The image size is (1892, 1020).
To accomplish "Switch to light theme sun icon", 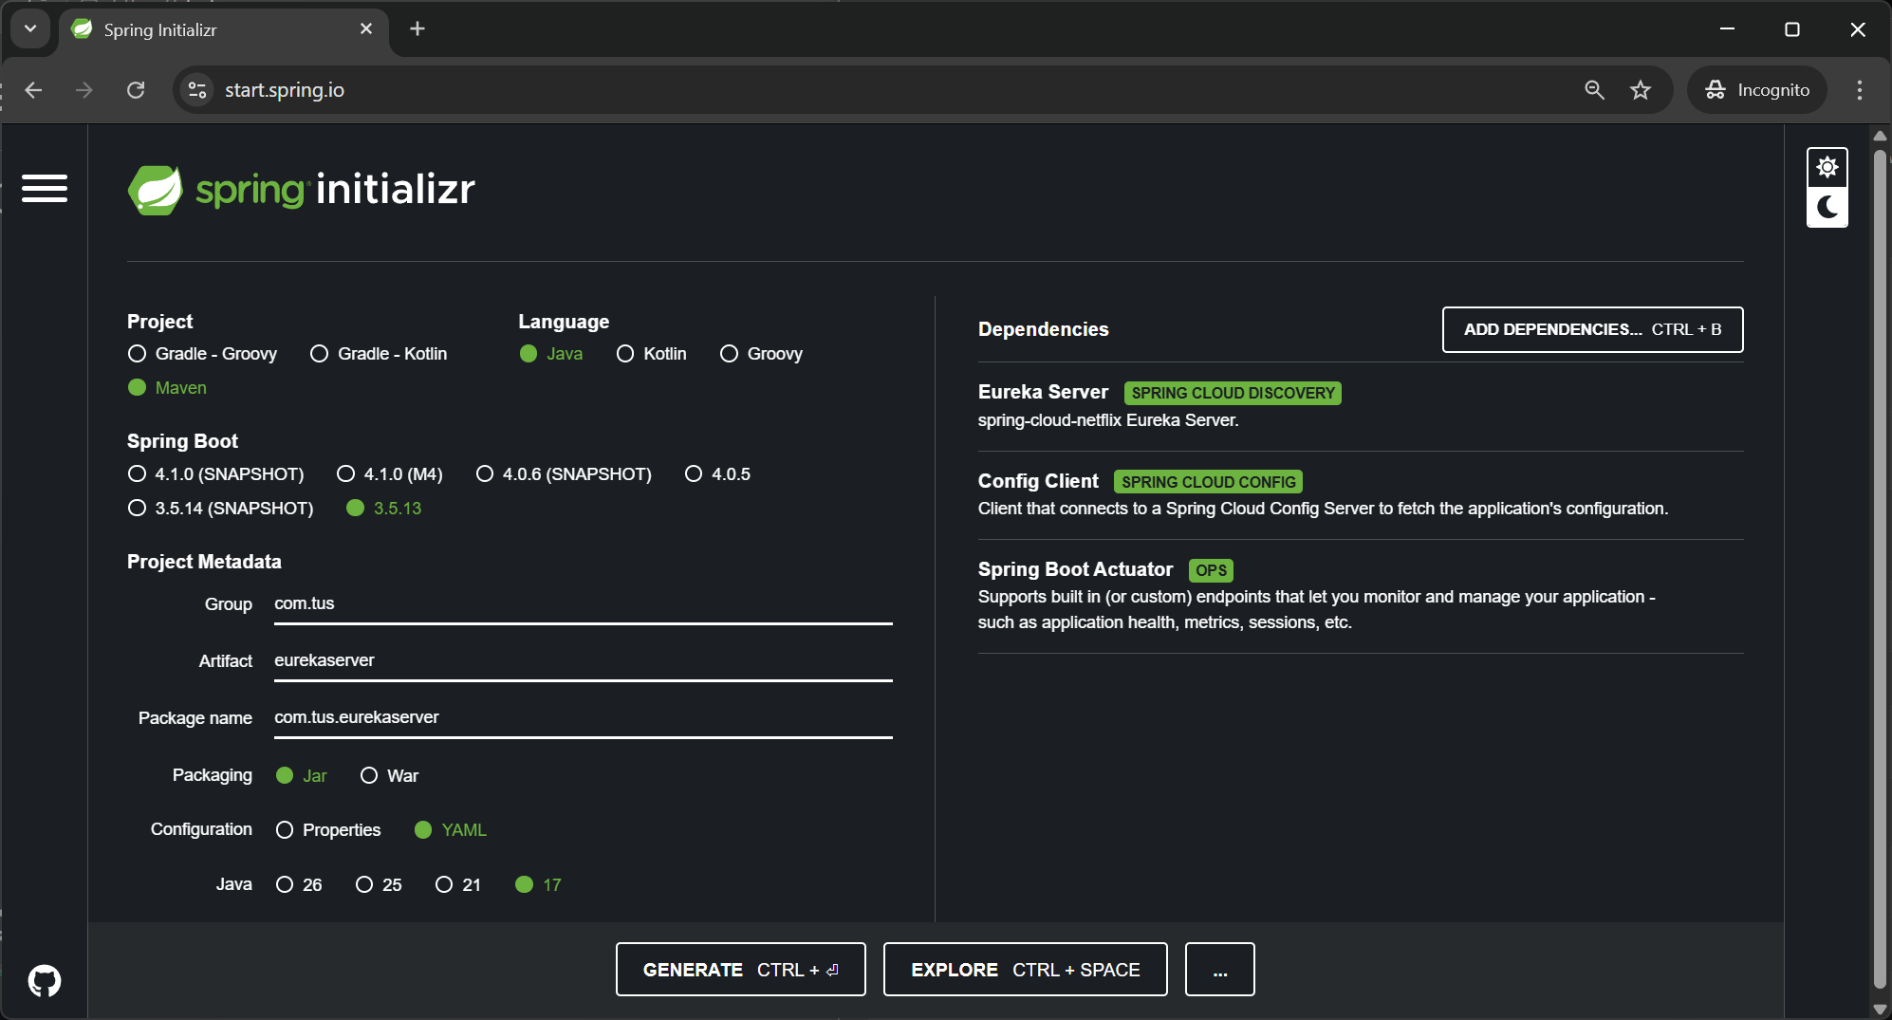I will tap(1827, 168).
